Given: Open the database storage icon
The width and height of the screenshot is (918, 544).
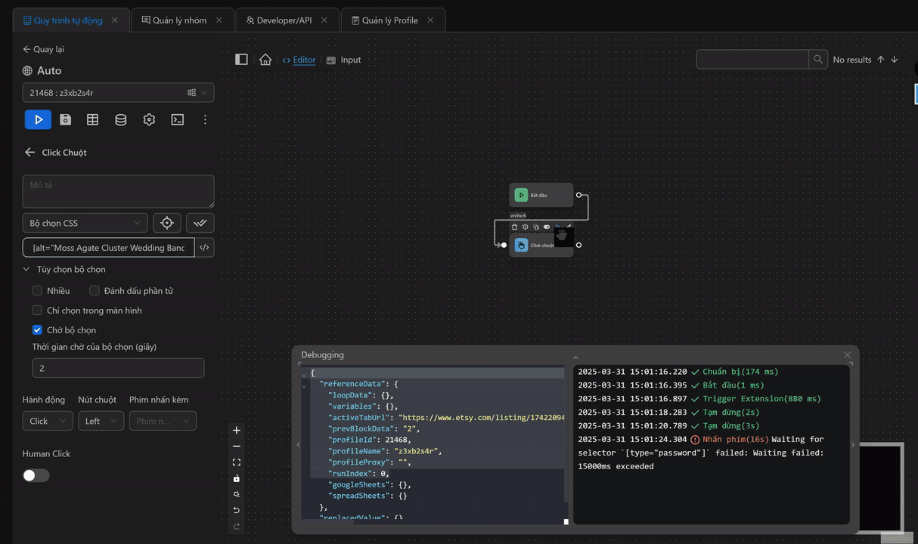Looking at the screenshot, I should [120, 119].
